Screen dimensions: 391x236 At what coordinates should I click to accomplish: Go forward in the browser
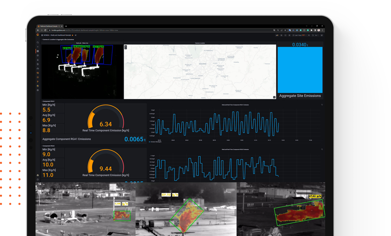(42, 30)
